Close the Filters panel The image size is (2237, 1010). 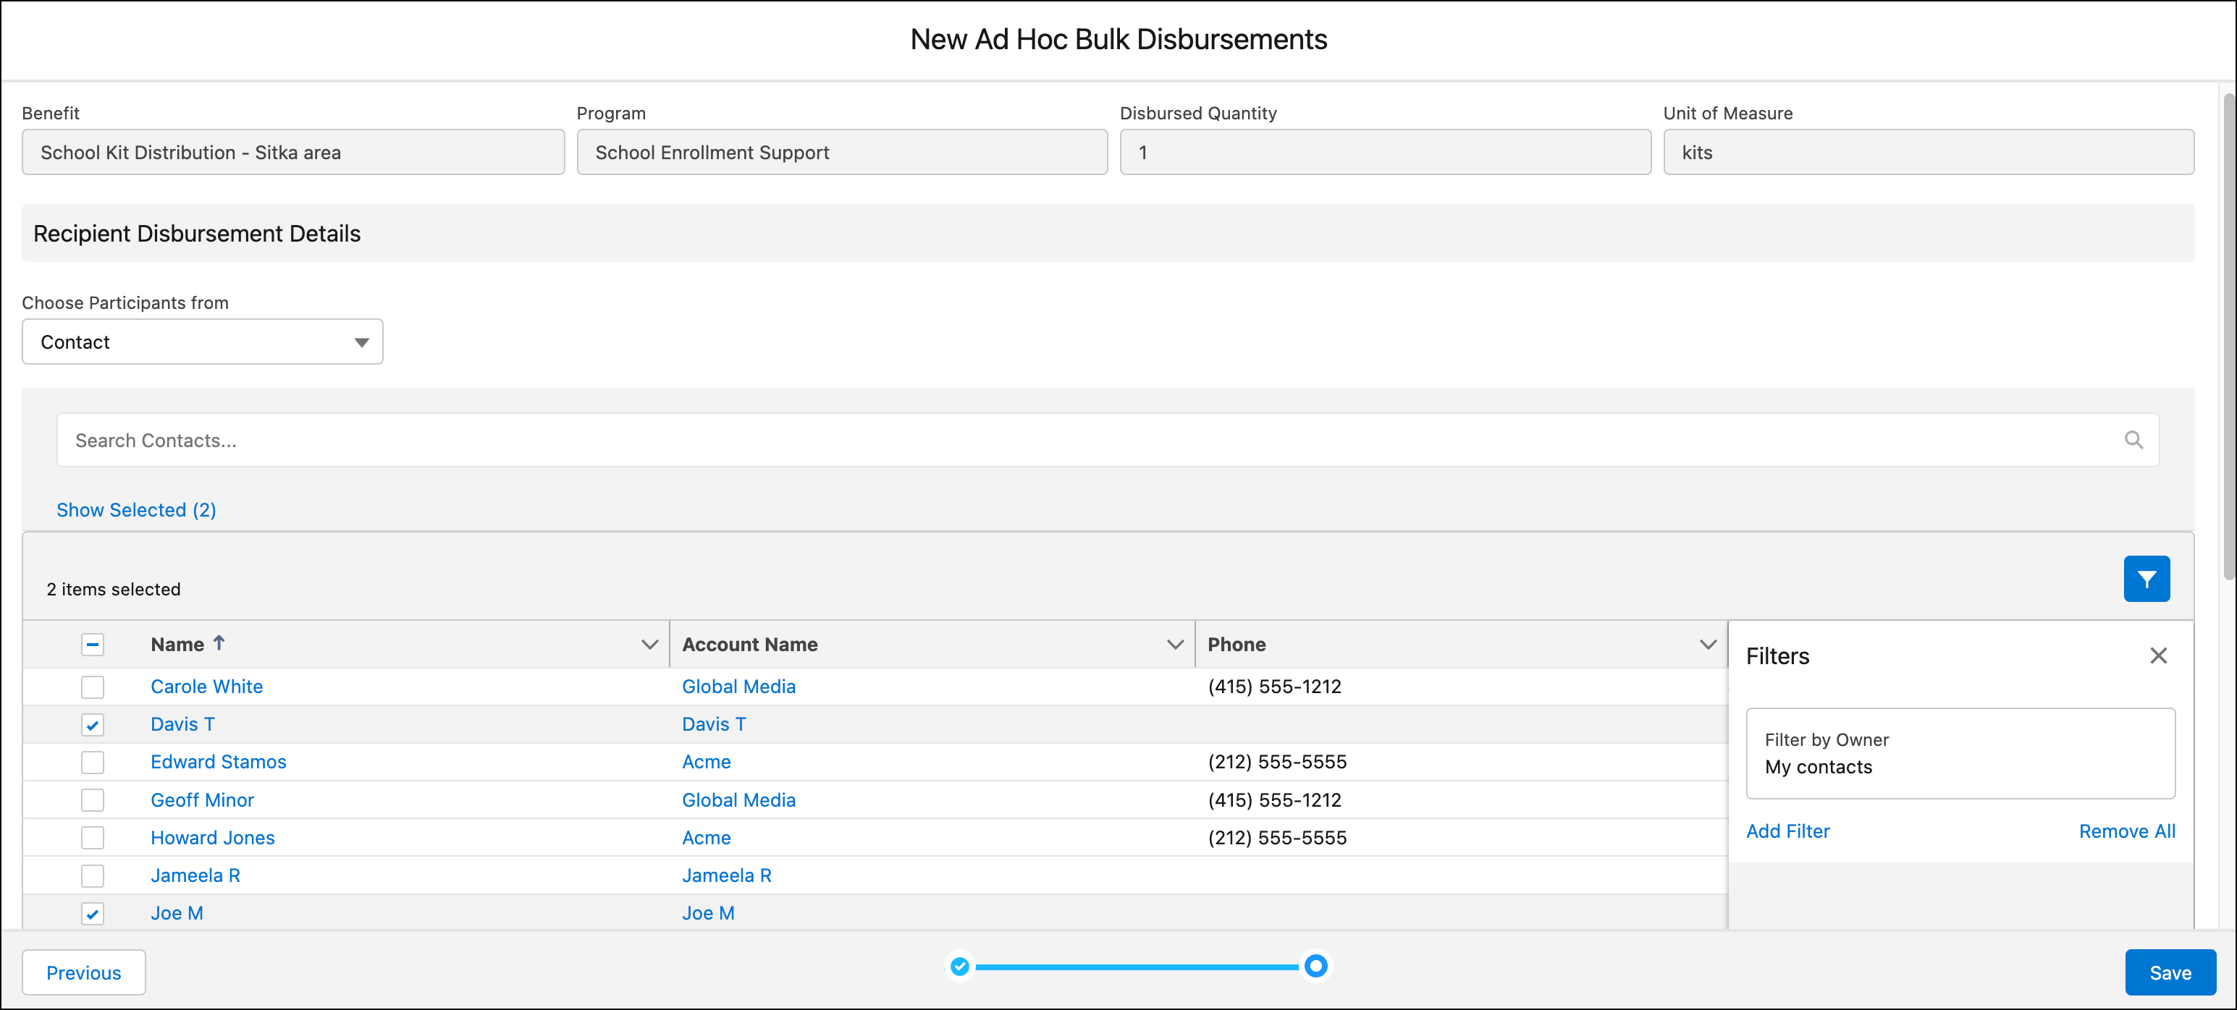tap(2158, 656)
